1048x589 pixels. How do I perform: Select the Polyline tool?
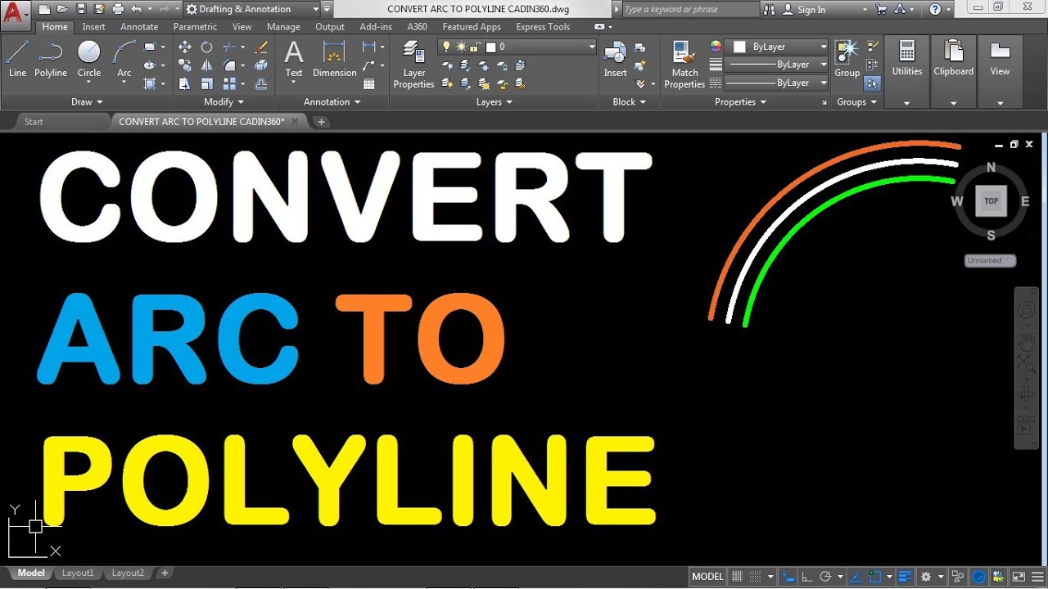pyautogui.click(x=51, y=60)
